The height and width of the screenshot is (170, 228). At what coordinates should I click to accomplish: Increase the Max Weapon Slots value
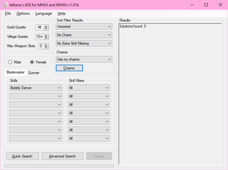coord(46,45)
